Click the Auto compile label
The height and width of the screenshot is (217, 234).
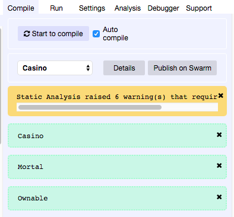click(115, 34)
